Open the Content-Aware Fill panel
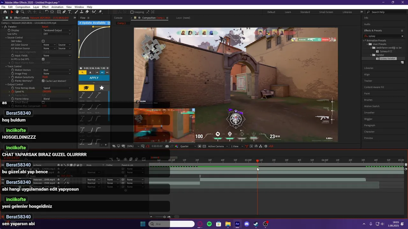The image size is (408, 229). pyautogui.click(x=374, y=87)
